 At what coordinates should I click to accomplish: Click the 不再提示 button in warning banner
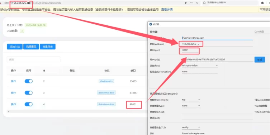pos(265,10)
